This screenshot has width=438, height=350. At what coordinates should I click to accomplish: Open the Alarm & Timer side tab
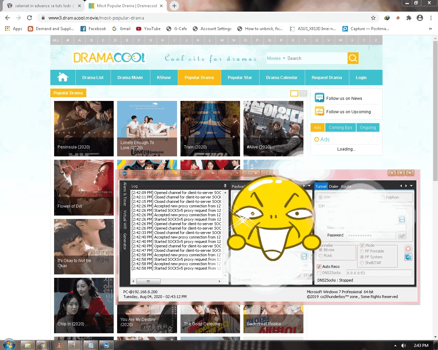125,194
